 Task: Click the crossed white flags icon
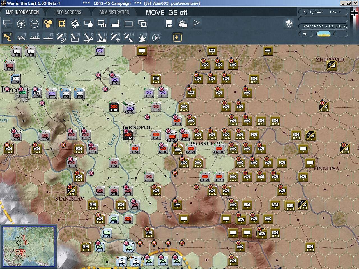[289, 24]
